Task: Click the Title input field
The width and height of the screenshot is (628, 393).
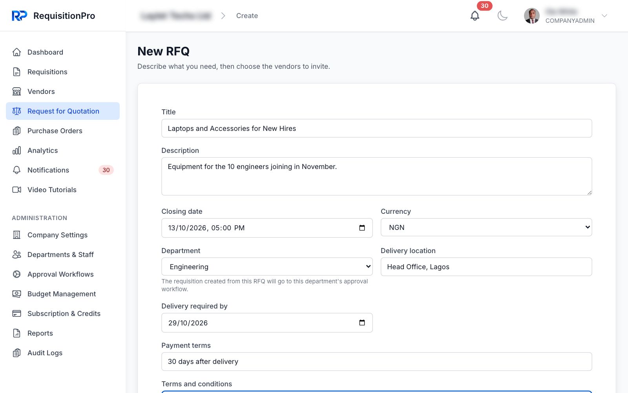Action: coord(377,129)
